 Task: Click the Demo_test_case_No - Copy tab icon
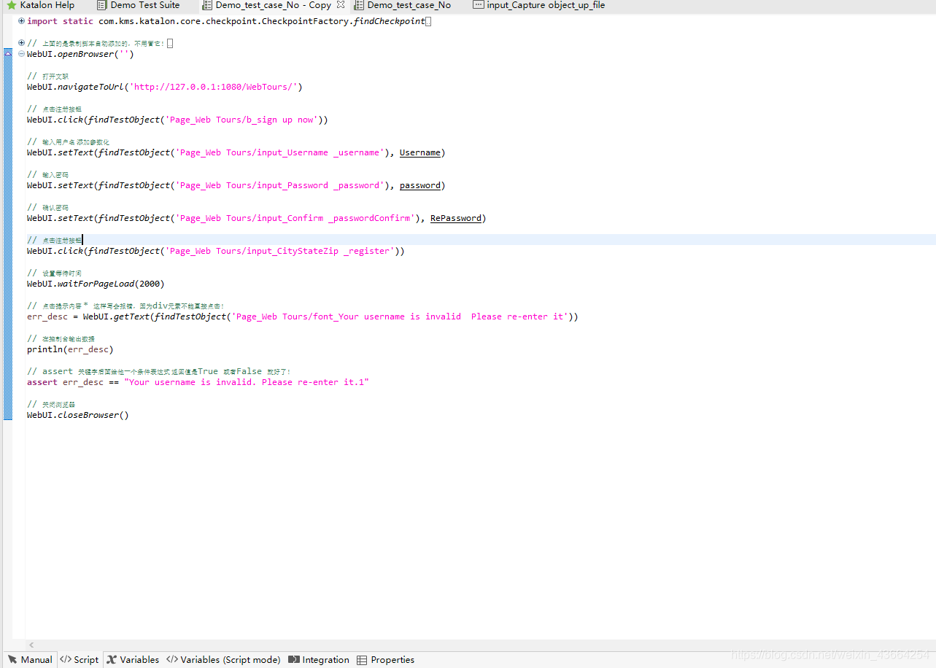[x=207, y=5]
